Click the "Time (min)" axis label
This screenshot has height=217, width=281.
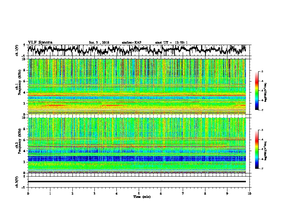[x=142, y=197]
